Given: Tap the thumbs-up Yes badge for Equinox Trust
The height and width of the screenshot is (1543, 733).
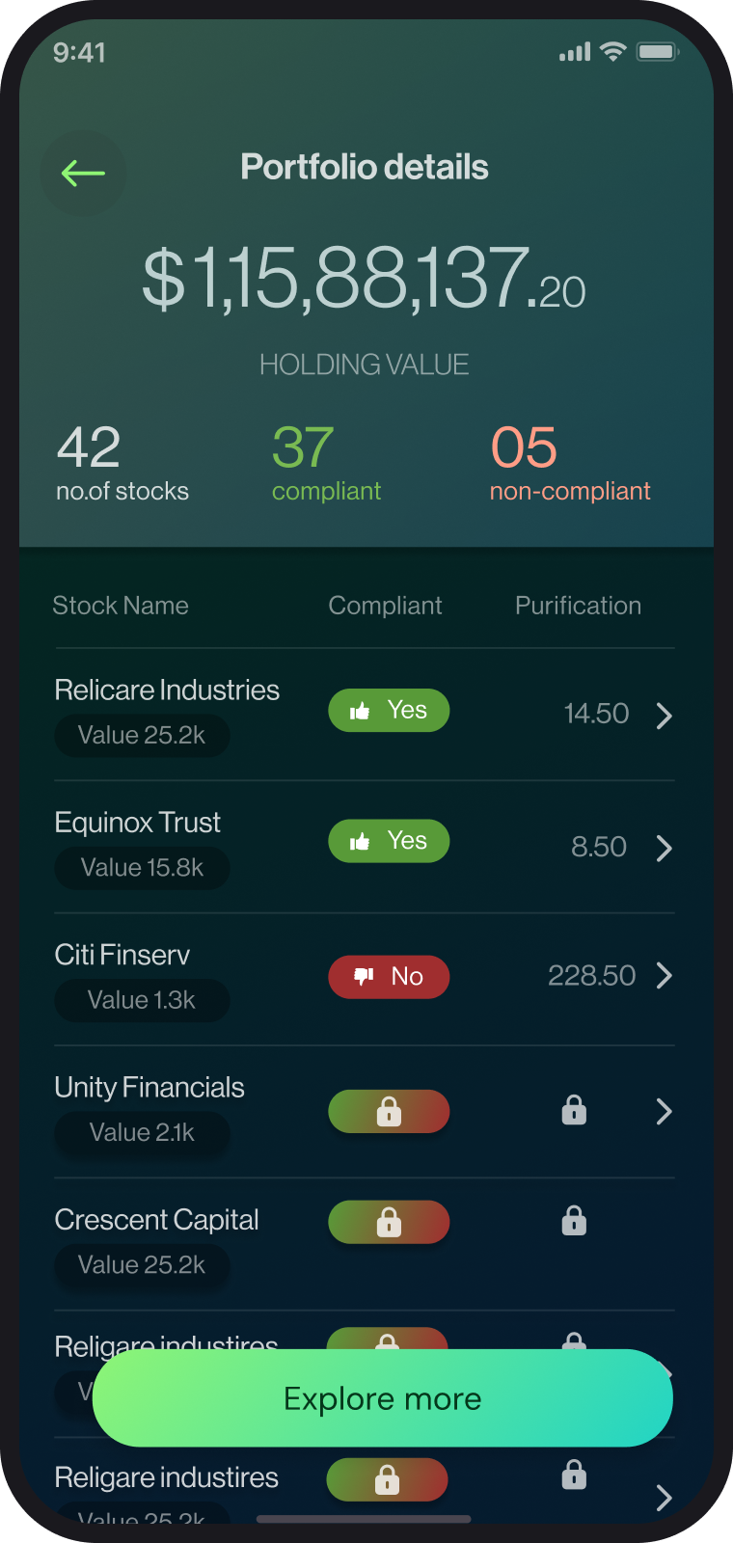Looking at the screenshot, I should coord(389,841).
